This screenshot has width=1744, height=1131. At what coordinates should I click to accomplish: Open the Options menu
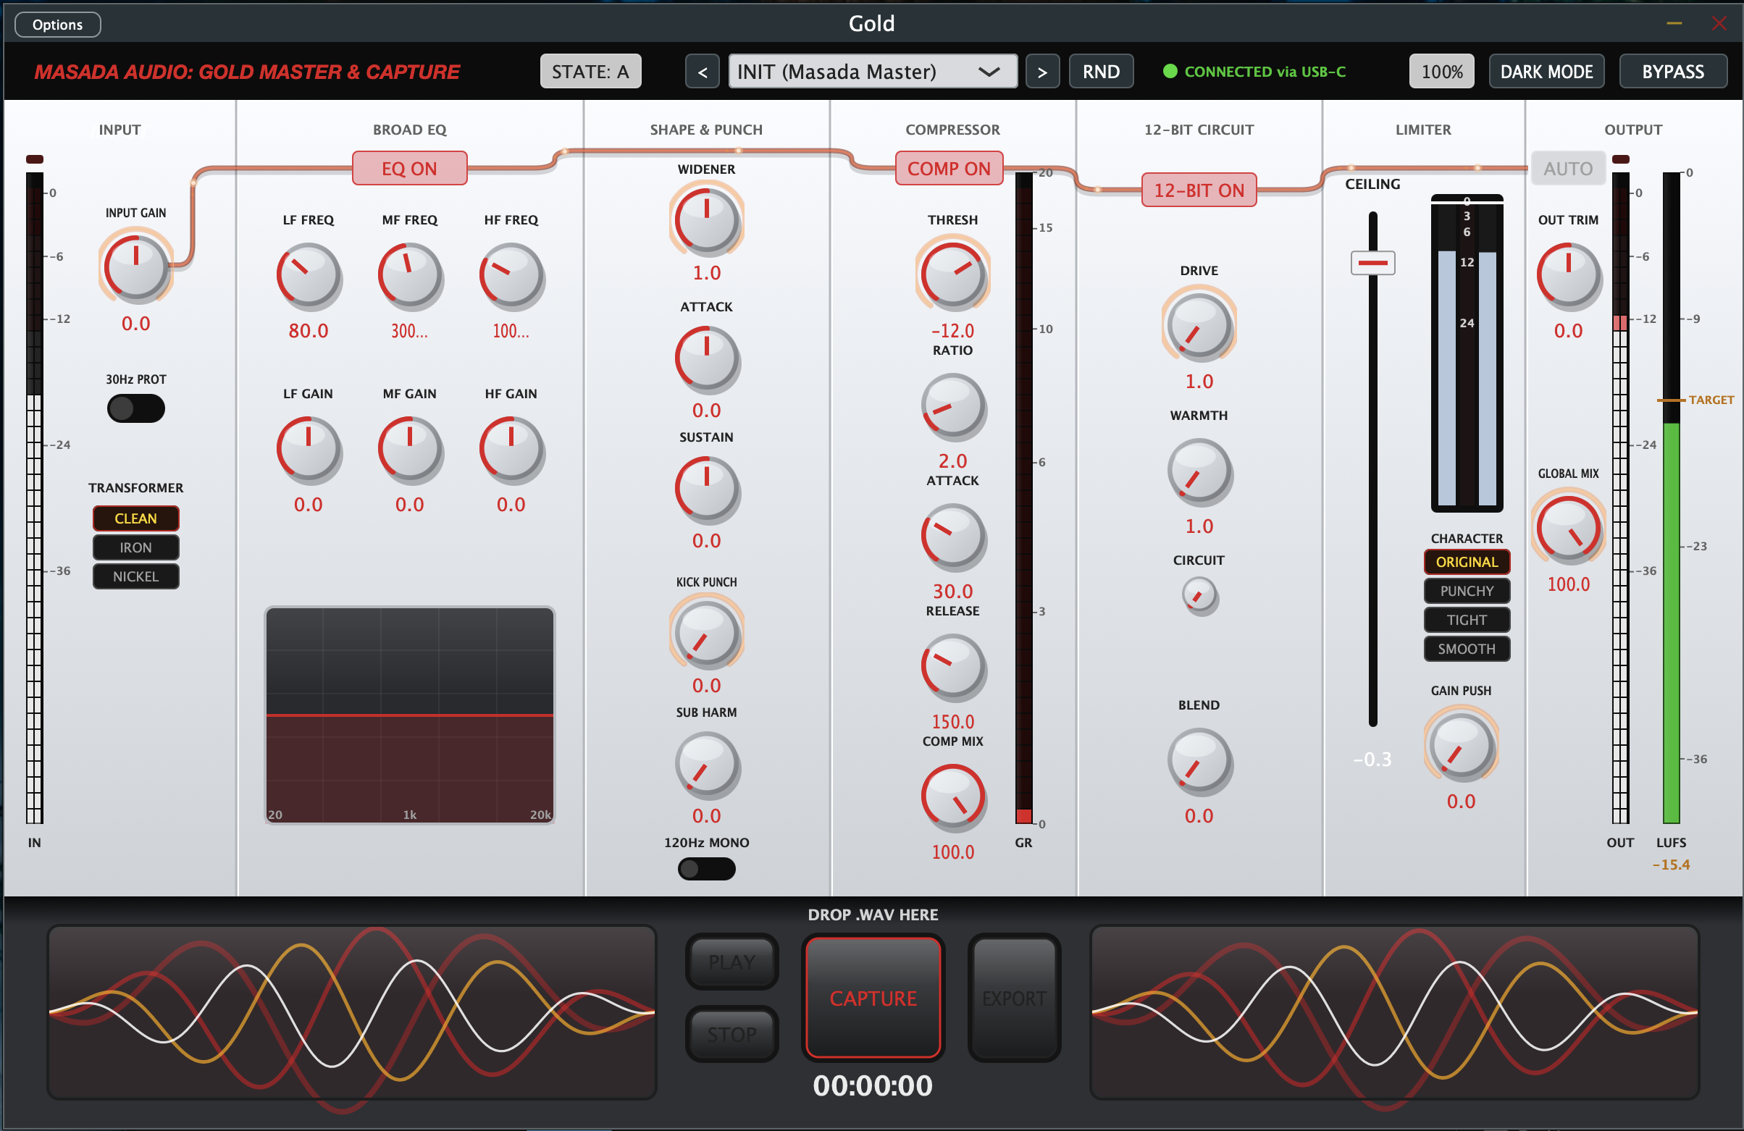(x=57, y=25)
